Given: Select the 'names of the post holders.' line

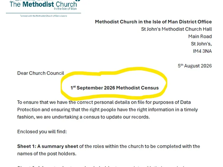Looking at the screenshot, I should [47, 154].
